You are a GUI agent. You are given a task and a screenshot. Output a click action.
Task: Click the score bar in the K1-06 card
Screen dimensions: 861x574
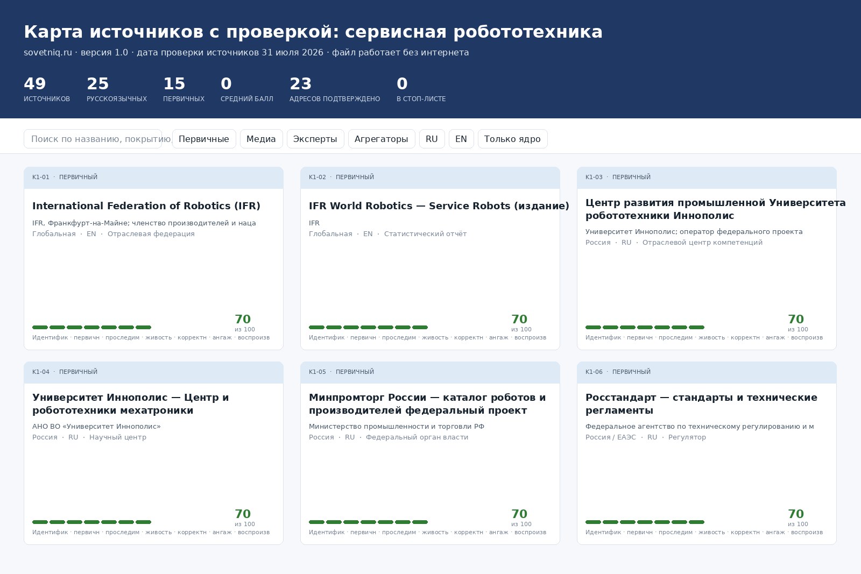pos(645,522)
